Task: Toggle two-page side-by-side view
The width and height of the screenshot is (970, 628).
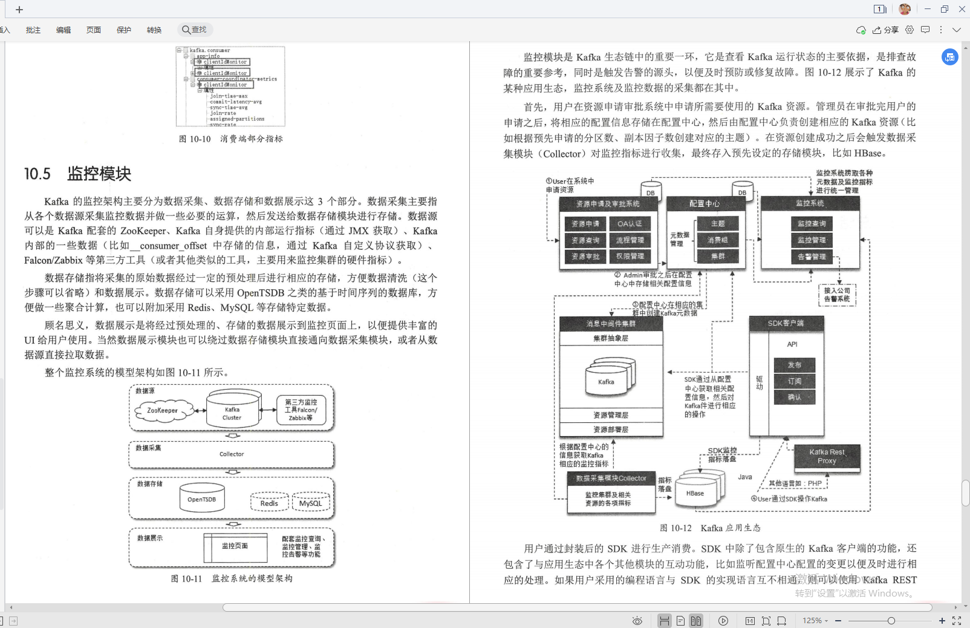Action: 696,621
